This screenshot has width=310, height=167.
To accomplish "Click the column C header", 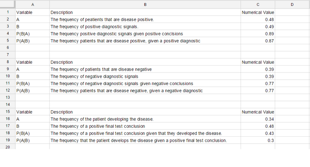I will click(258, 4).
